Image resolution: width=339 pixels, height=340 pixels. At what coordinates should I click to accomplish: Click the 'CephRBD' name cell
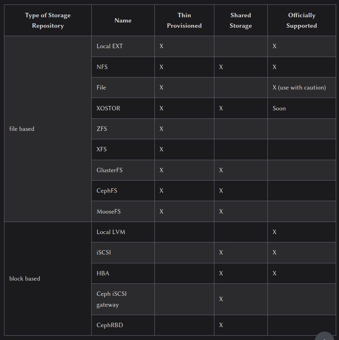pos(110,325)
